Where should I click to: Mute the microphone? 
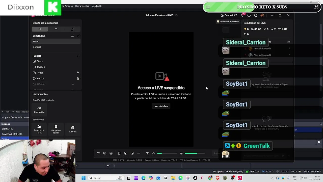[181, 153]
